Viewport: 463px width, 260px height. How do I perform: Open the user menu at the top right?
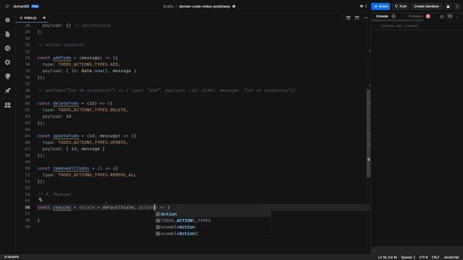457,6
